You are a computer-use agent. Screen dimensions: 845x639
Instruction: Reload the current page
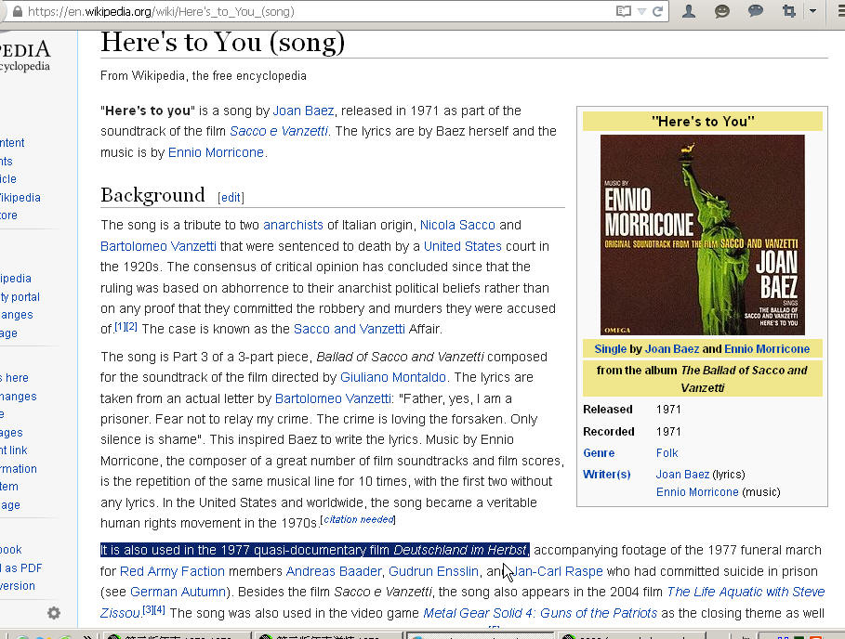tap(657, 11)
